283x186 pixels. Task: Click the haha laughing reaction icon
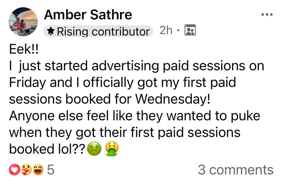[x=37, y=170]
